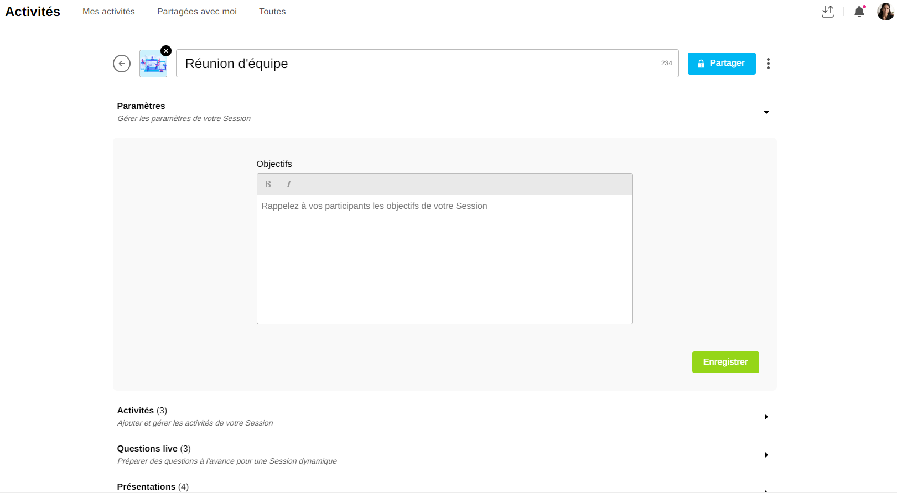
Task: Toggle bold formatting in Objectifs editor
Action: tap(268, 185)
